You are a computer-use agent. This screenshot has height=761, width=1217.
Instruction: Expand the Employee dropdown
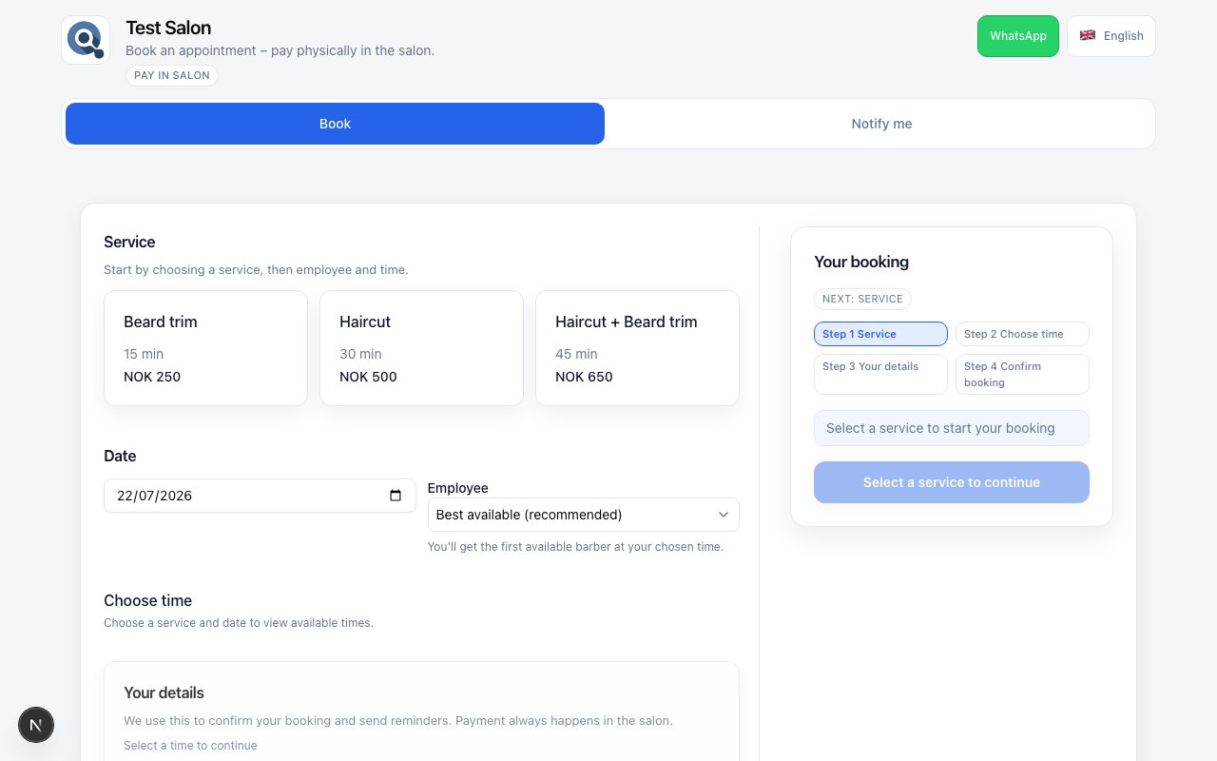point(583,515)
